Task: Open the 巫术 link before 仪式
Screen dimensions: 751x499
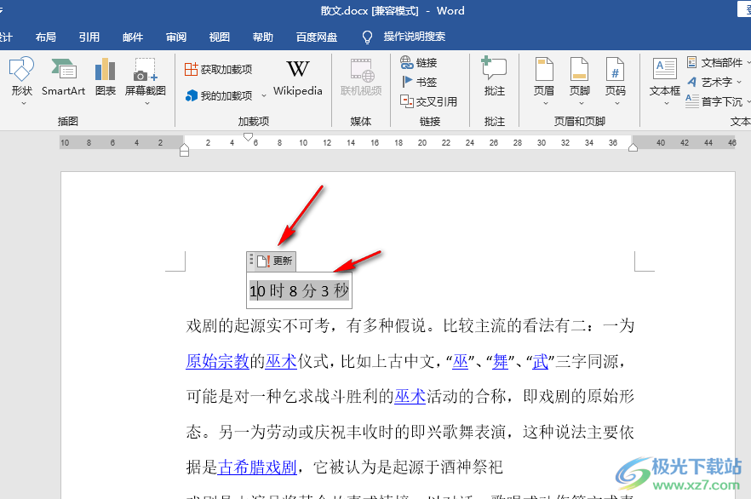Action: [x=281, y=361]
